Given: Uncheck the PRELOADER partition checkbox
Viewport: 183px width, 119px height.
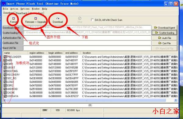Looking at the screenshot, I should point(5,57).
